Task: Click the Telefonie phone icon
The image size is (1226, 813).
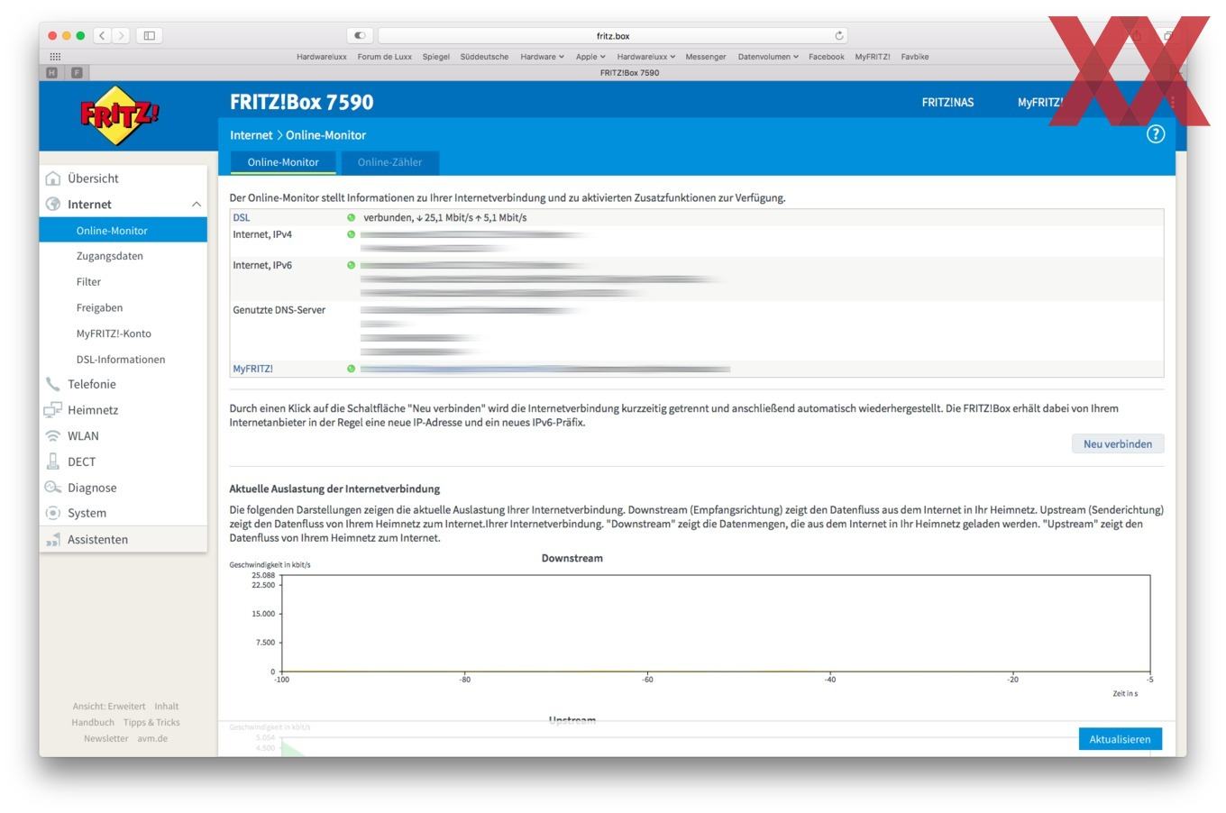Action: click(x=53, y=384)
